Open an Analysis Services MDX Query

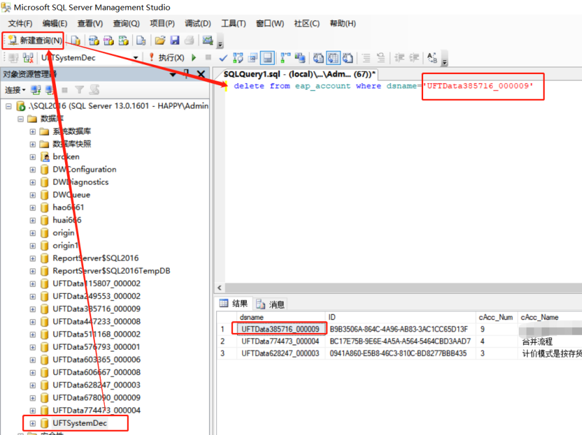coord(94,40)
